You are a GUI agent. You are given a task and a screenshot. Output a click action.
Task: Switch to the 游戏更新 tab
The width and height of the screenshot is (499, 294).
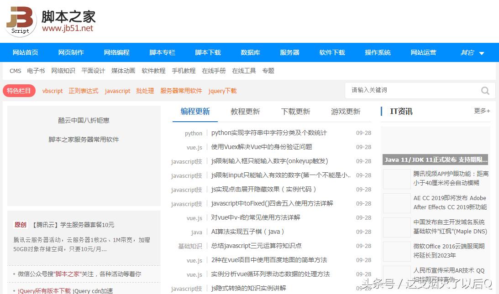click(x=346, y=111)
